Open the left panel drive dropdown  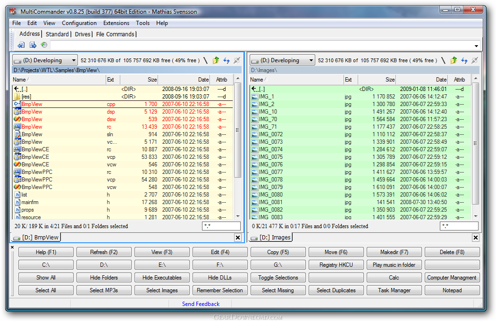[x=45, y=60]
